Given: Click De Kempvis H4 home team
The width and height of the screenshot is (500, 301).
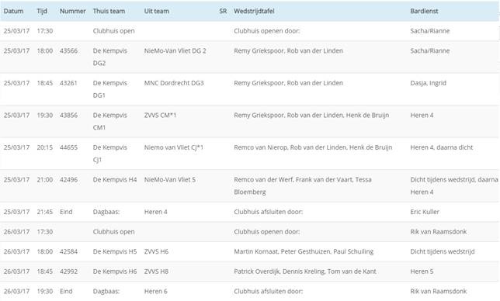Looking at the screenshot, I should (x=115, y=180).
